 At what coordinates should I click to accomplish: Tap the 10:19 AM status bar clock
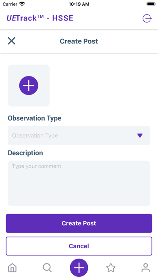(79, 4)
